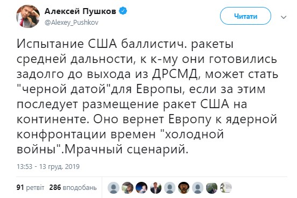View the 91 ретвіт list
The height and width of the screenshot is (198, 297).
30,188
